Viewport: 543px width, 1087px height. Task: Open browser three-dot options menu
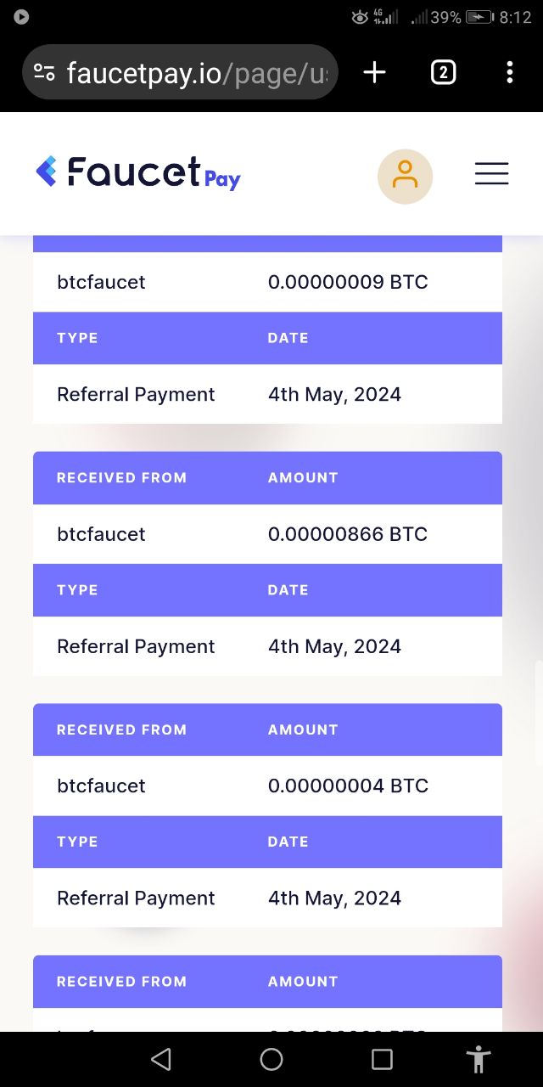pos(509,73)
